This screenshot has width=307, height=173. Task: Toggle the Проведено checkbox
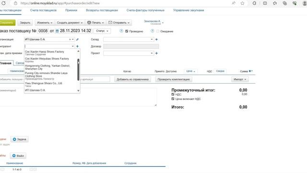point(127,31)
